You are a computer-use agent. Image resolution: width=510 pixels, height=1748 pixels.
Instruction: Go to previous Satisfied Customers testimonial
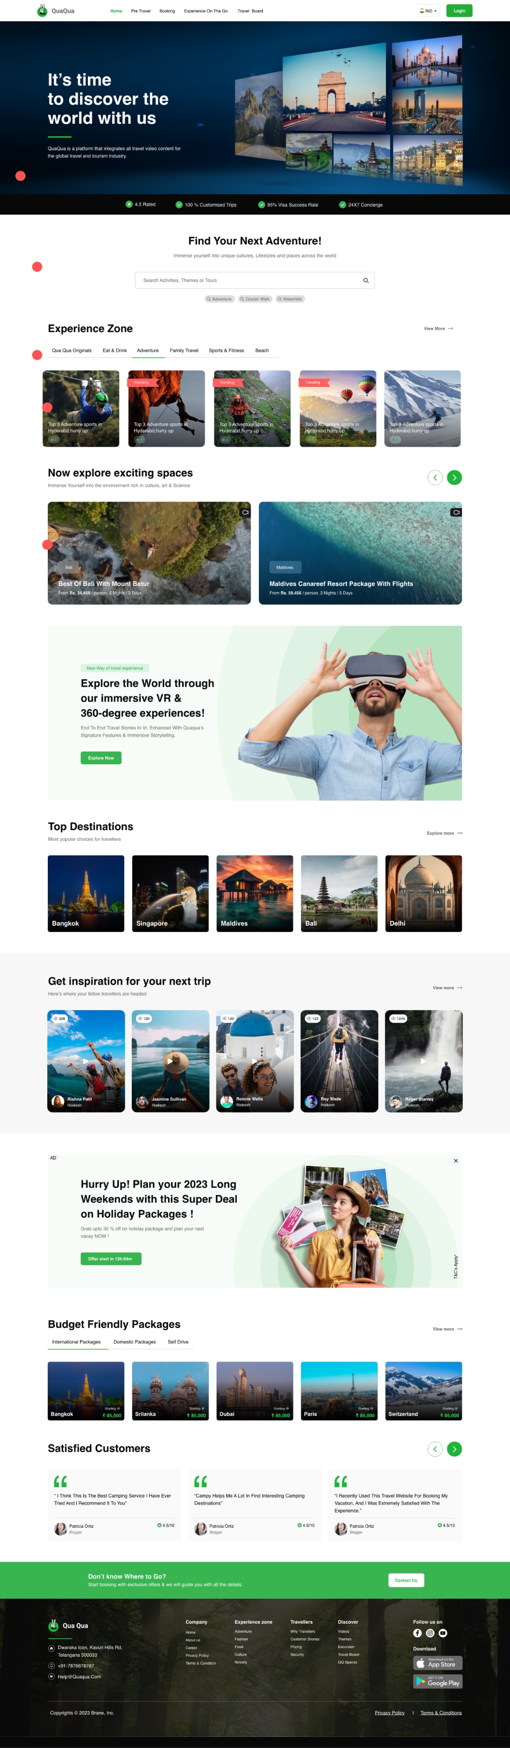[x=435, y=1449]
